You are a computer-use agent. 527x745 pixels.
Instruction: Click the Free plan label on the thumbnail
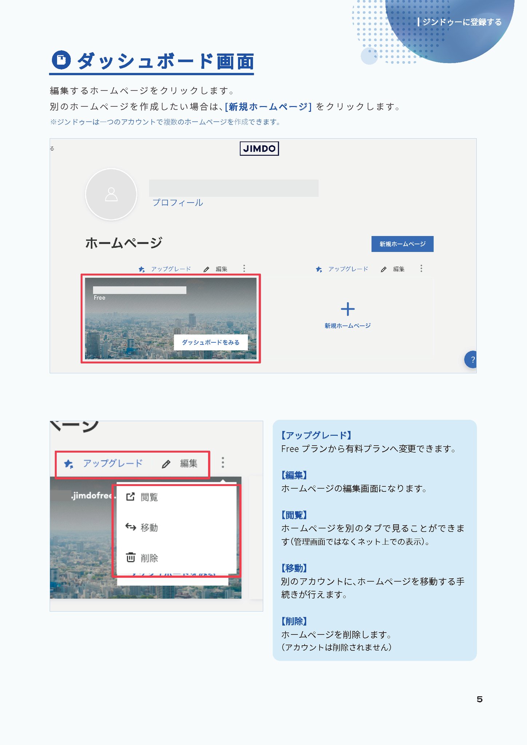tap(99, 298)
